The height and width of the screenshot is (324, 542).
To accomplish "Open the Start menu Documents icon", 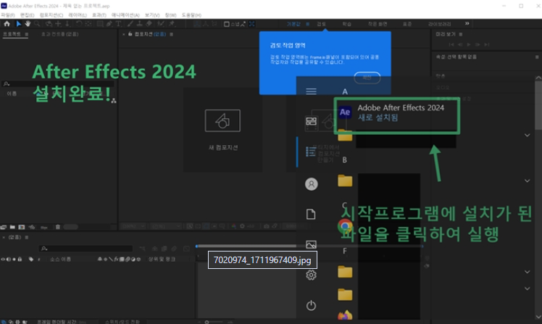I will [311, 214].
